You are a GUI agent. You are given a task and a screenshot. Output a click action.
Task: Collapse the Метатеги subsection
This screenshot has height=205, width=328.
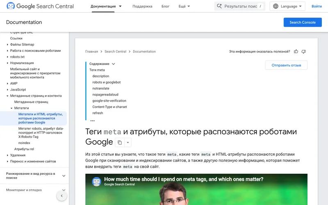(11, 108)
